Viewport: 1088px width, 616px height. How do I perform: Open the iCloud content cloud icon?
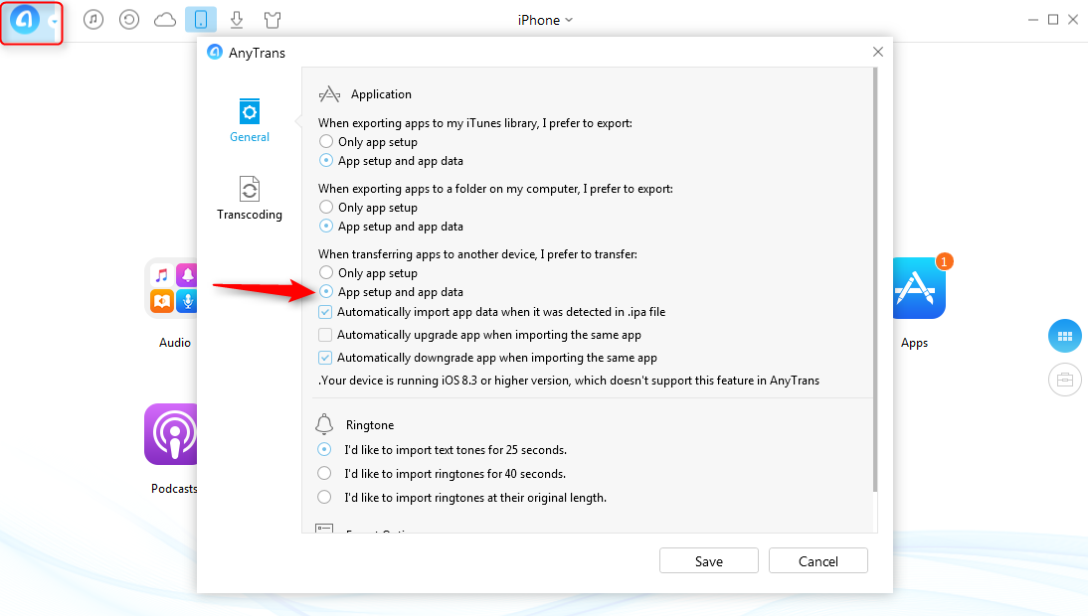(x=165, y=20)
